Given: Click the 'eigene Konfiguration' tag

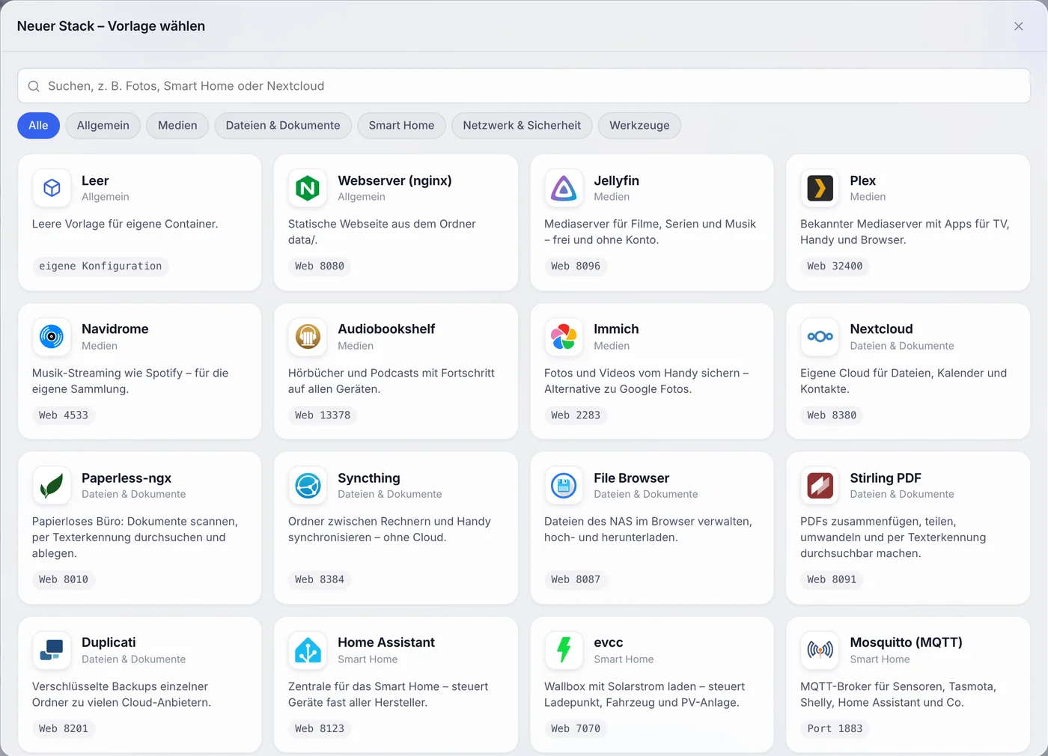Looking at the screenshot, I should coord(100,266).
